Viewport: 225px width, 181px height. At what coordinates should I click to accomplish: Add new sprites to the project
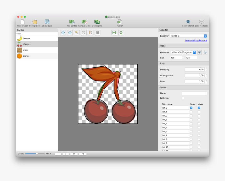tap(72, 22)
